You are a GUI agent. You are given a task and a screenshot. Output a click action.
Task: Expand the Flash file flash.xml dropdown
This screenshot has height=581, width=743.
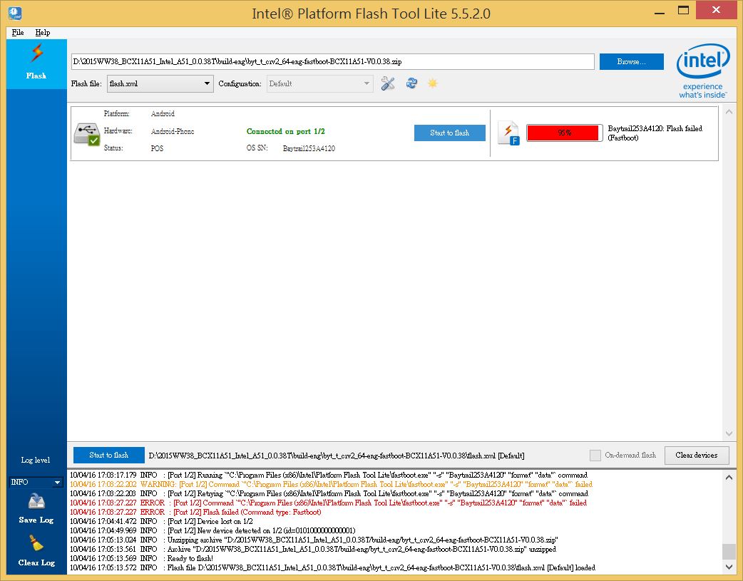tap(160, 84)
